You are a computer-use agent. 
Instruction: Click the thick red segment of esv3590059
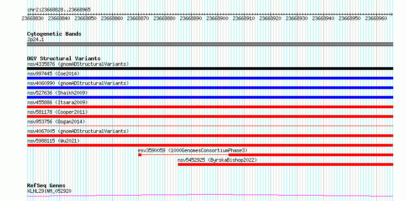point(311,155)
